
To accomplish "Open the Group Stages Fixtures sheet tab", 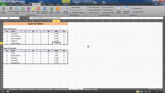I will (x=28, y=89).
